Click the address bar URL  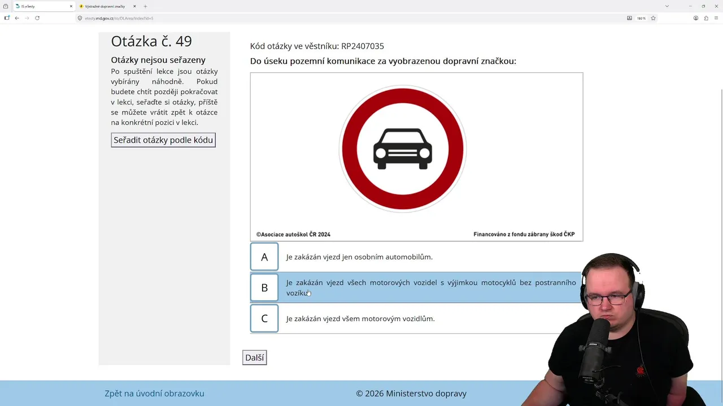click(x=119, y=18)
